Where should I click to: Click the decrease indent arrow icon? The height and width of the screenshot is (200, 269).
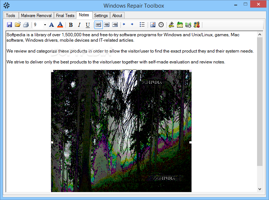tap(124, 24)
